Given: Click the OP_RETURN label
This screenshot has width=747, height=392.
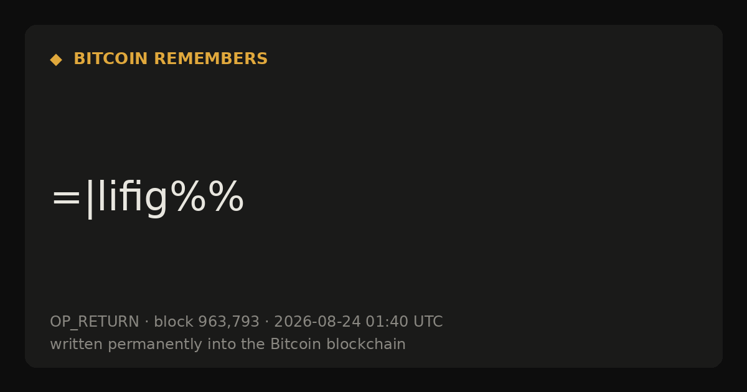Looking at the screenshot, I should pos(95,322).
